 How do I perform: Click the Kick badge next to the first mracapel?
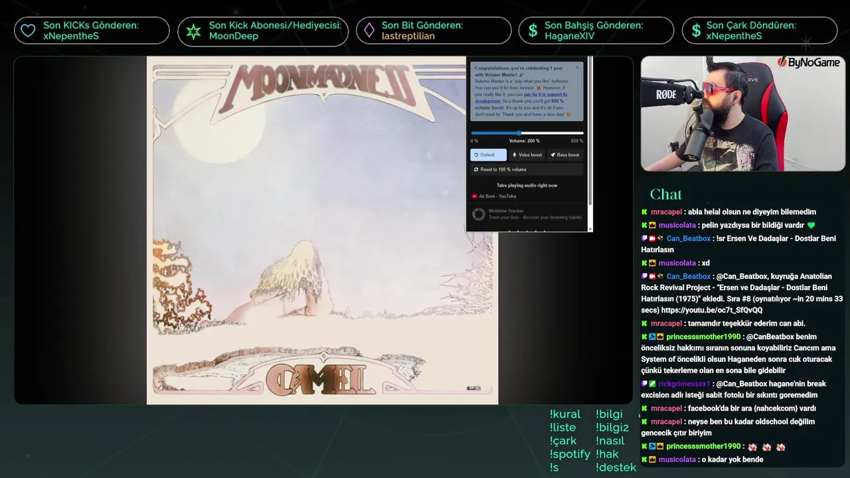click(644, 212)
